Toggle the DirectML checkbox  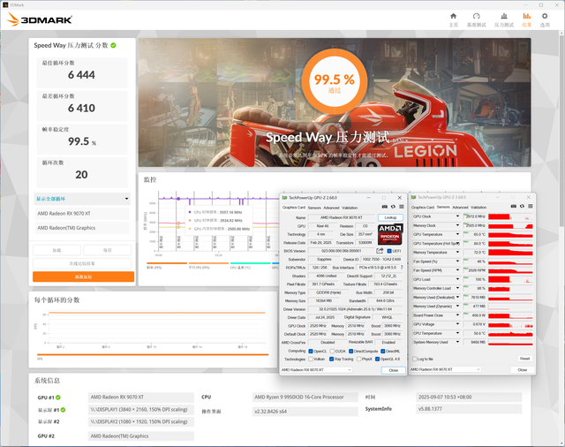383,351
